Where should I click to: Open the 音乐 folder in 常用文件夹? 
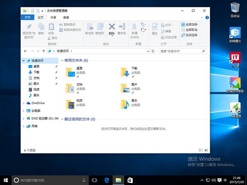125,104
